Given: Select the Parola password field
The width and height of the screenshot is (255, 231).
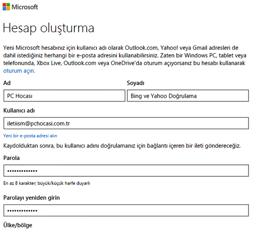Looking at the screenshot, I should point(125,171).
